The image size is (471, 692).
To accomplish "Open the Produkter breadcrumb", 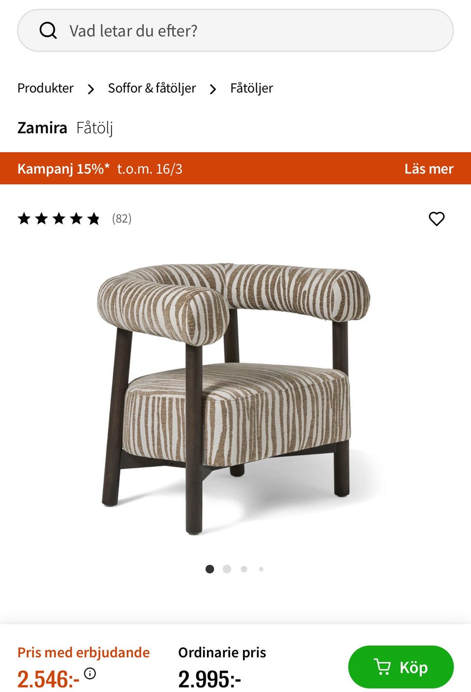I will (46, 88).
